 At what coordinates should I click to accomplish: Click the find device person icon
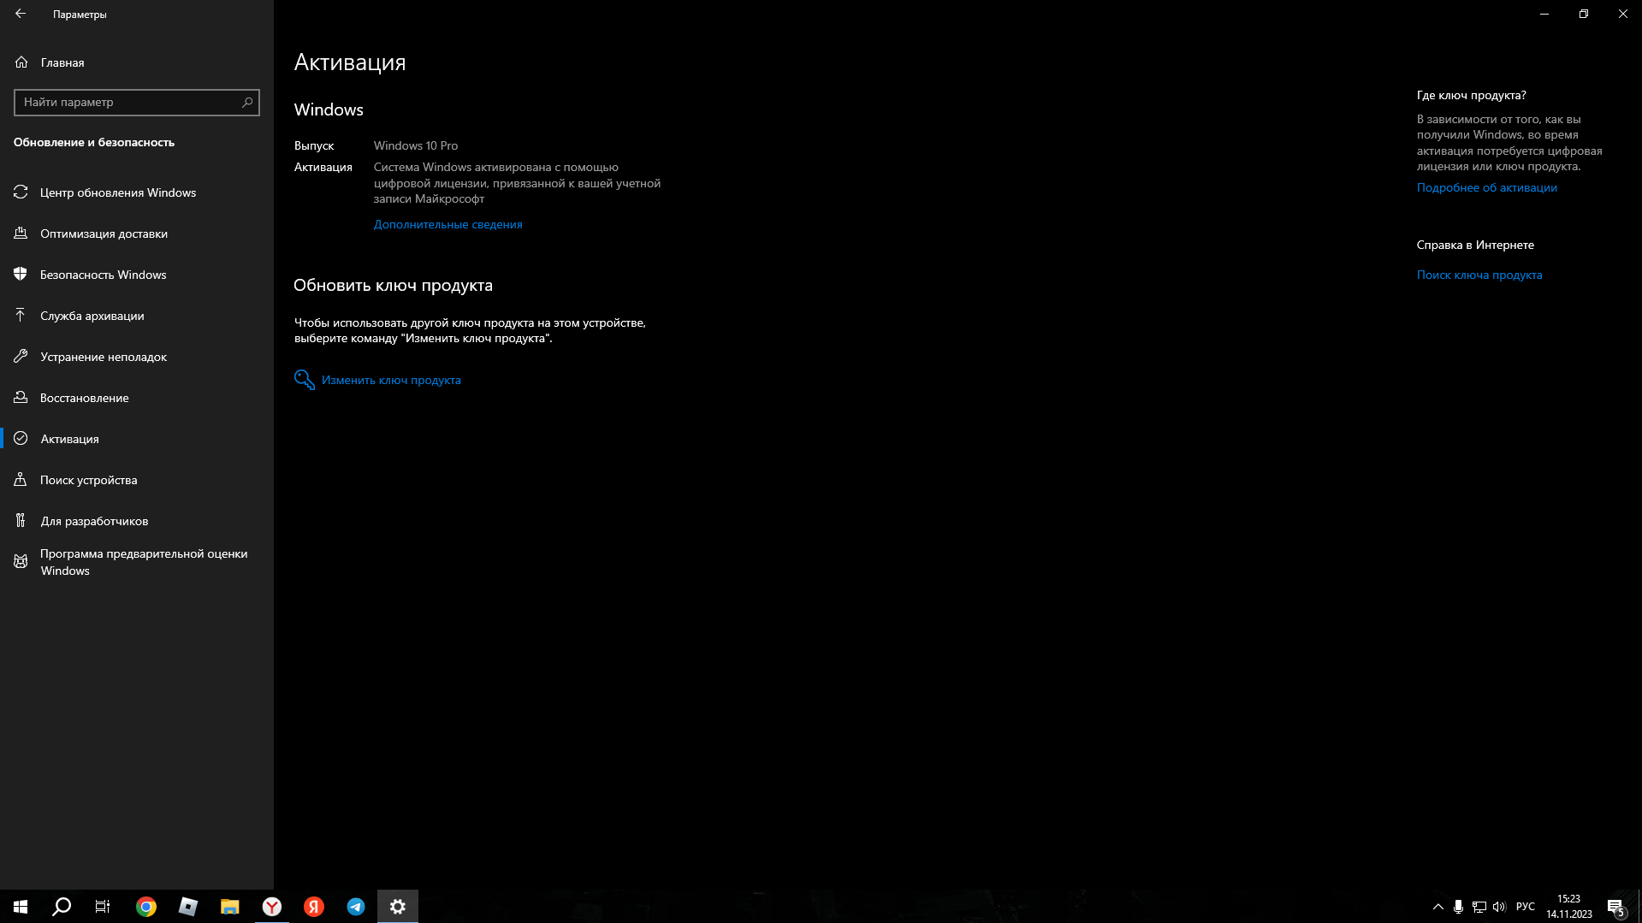click(21, 480)
